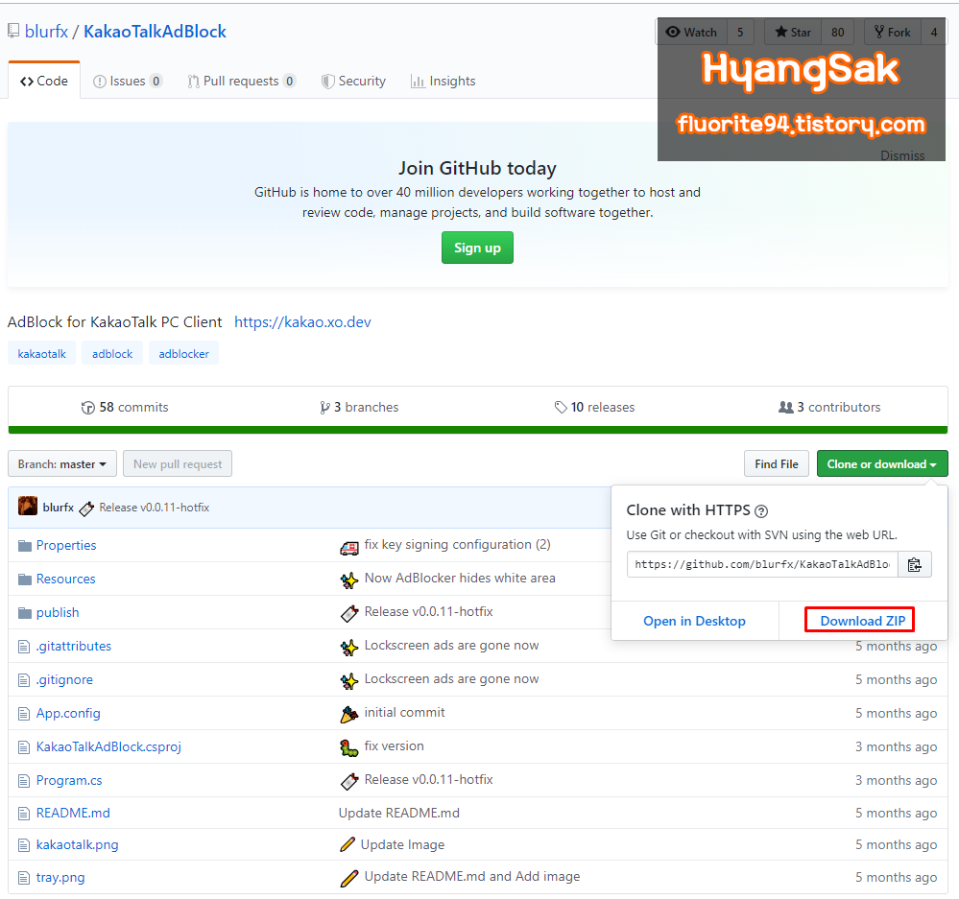Click the Security shield icon
The height and width of the screenshot is (899, 959).
(327, 82)
